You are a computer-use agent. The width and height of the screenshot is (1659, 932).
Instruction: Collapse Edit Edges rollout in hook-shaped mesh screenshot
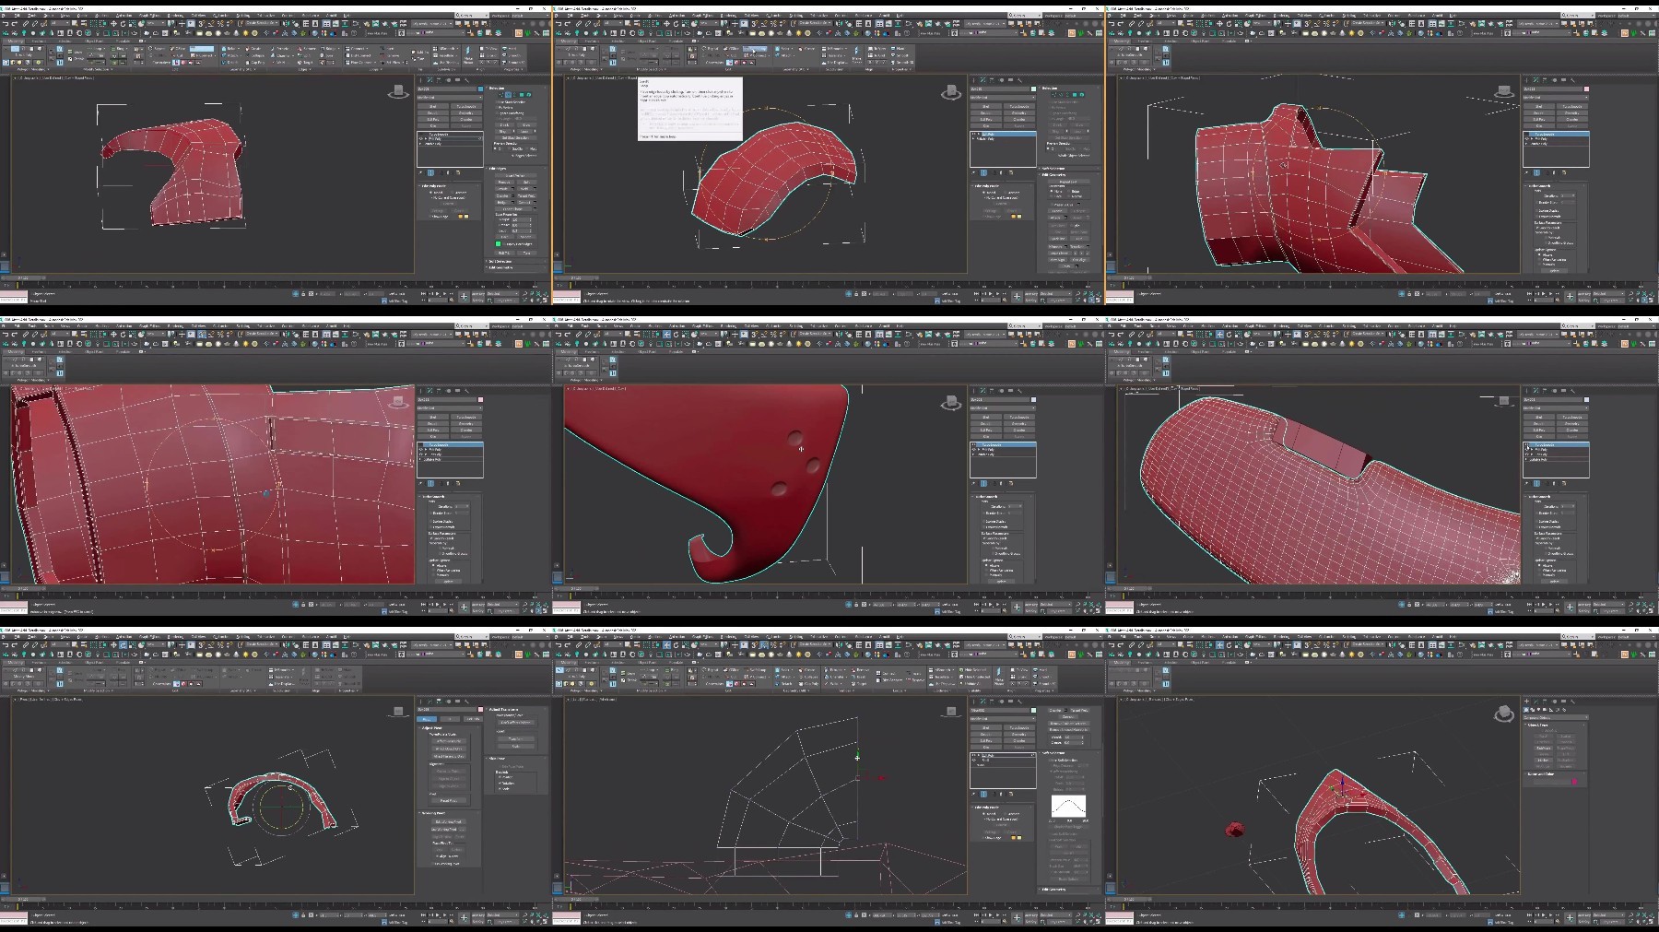click(515, 168)
